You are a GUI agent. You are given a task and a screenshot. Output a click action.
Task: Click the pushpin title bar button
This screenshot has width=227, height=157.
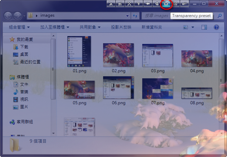148,4
